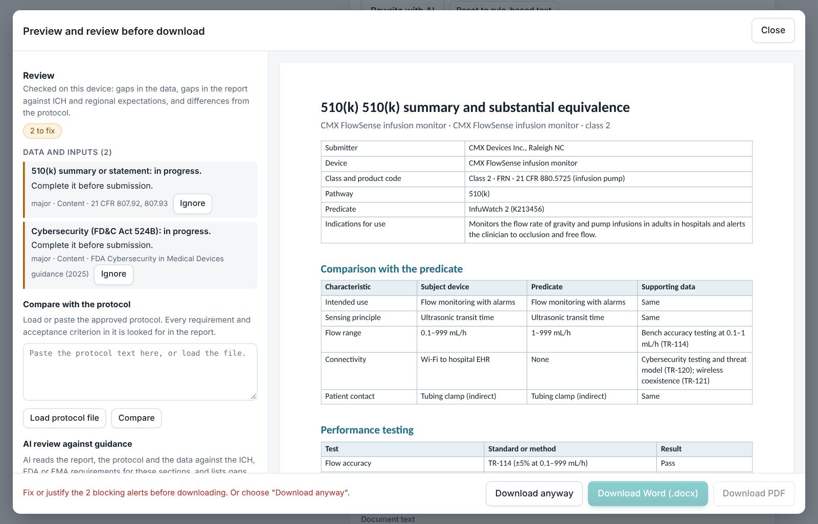
Task: Download the Word (.docx) file
Action: (x=648, y=493)
